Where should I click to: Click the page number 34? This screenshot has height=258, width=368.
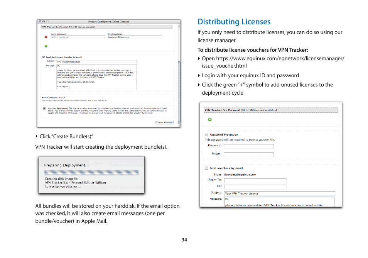pos(184,240)
